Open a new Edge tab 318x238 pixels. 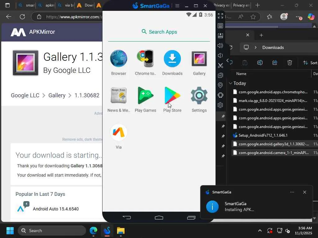pos(257,5)
